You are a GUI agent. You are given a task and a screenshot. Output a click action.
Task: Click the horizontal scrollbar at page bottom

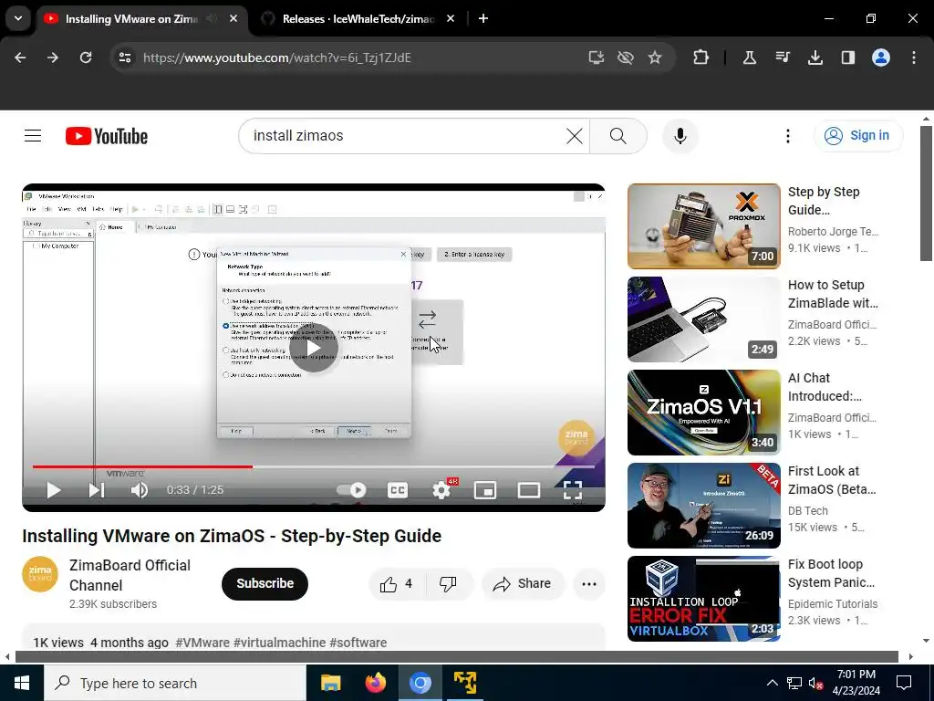(456, 657)
